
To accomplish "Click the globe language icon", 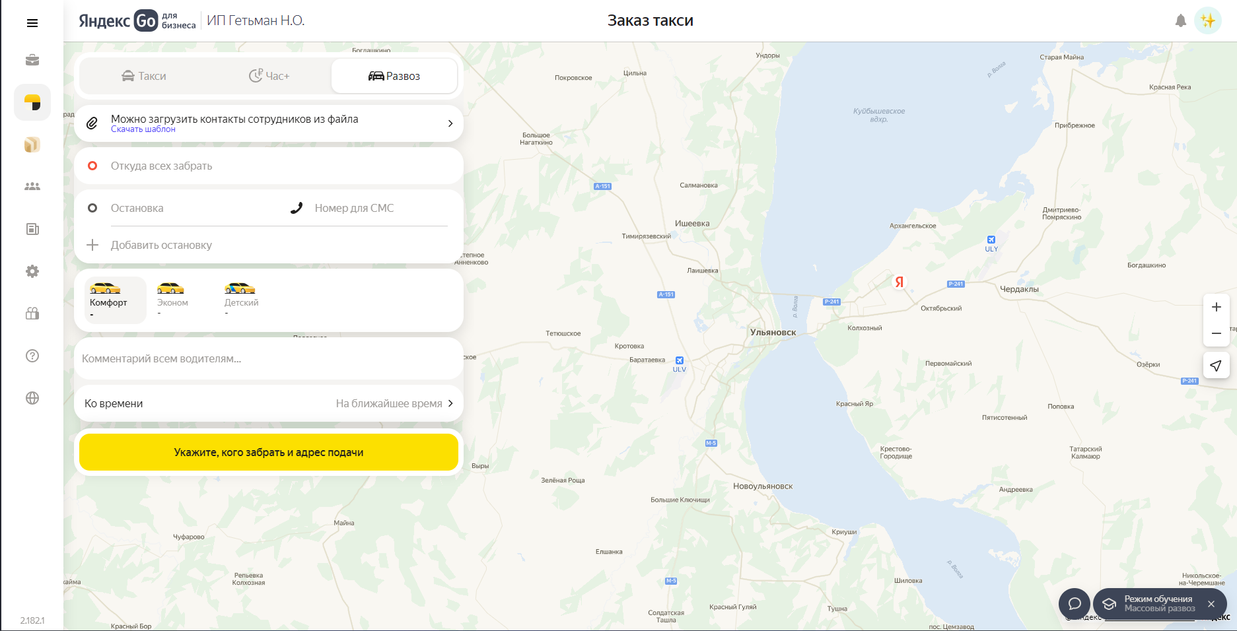I will pos(32,398).
